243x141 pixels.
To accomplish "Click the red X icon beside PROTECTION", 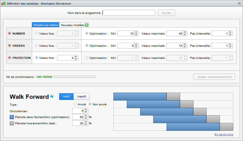I will click(9, 58).
